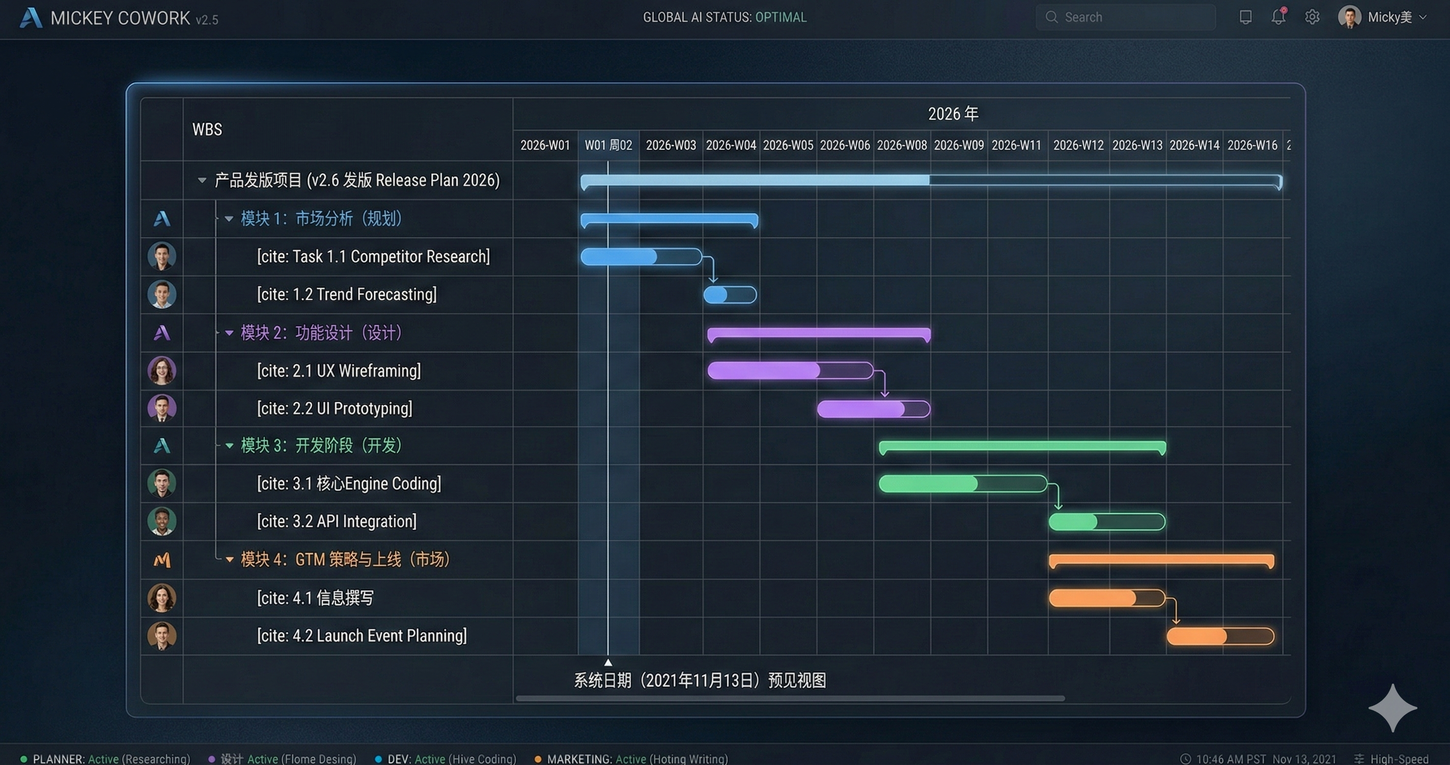Click the purple agent icon for module 2

[161, 333]
